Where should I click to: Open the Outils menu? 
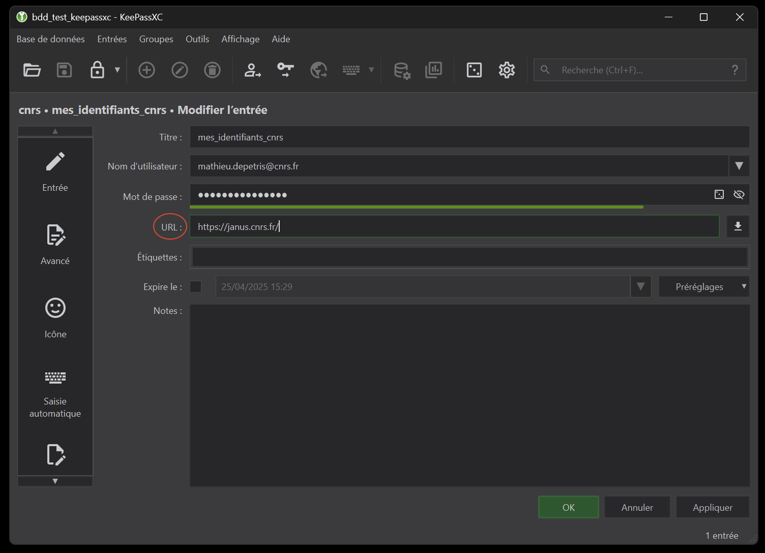(x=197, y=39)
